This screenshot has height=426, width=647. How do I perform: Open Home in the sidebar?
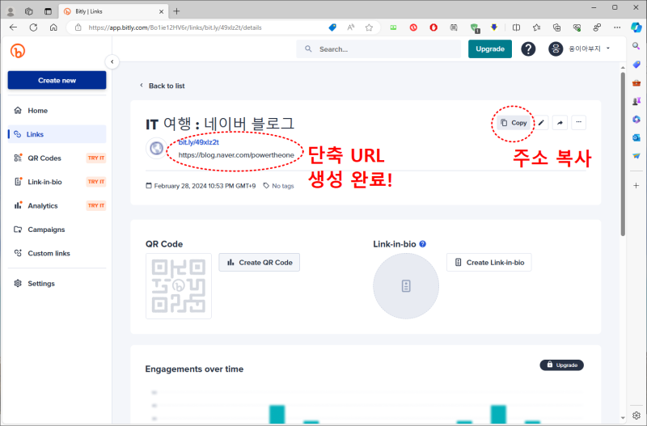(x=57, y=111)
